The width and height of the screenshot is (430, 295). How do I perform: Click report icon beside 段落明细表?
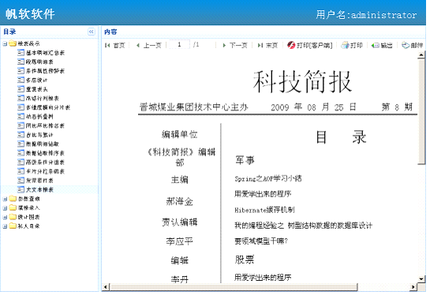[x=21, y=62]
